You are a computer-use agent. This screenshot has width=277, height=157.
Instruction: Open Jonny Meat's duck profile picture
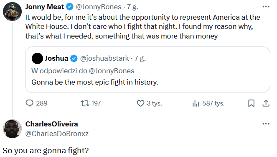(x=13, y=11)
